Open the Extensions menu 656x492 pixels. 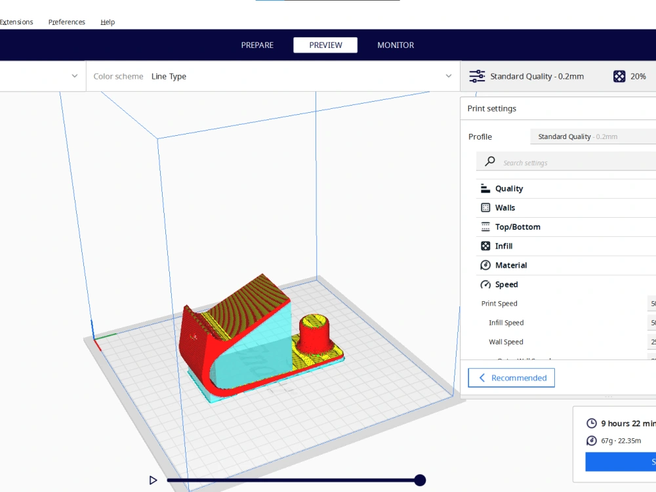click(16, 22)
